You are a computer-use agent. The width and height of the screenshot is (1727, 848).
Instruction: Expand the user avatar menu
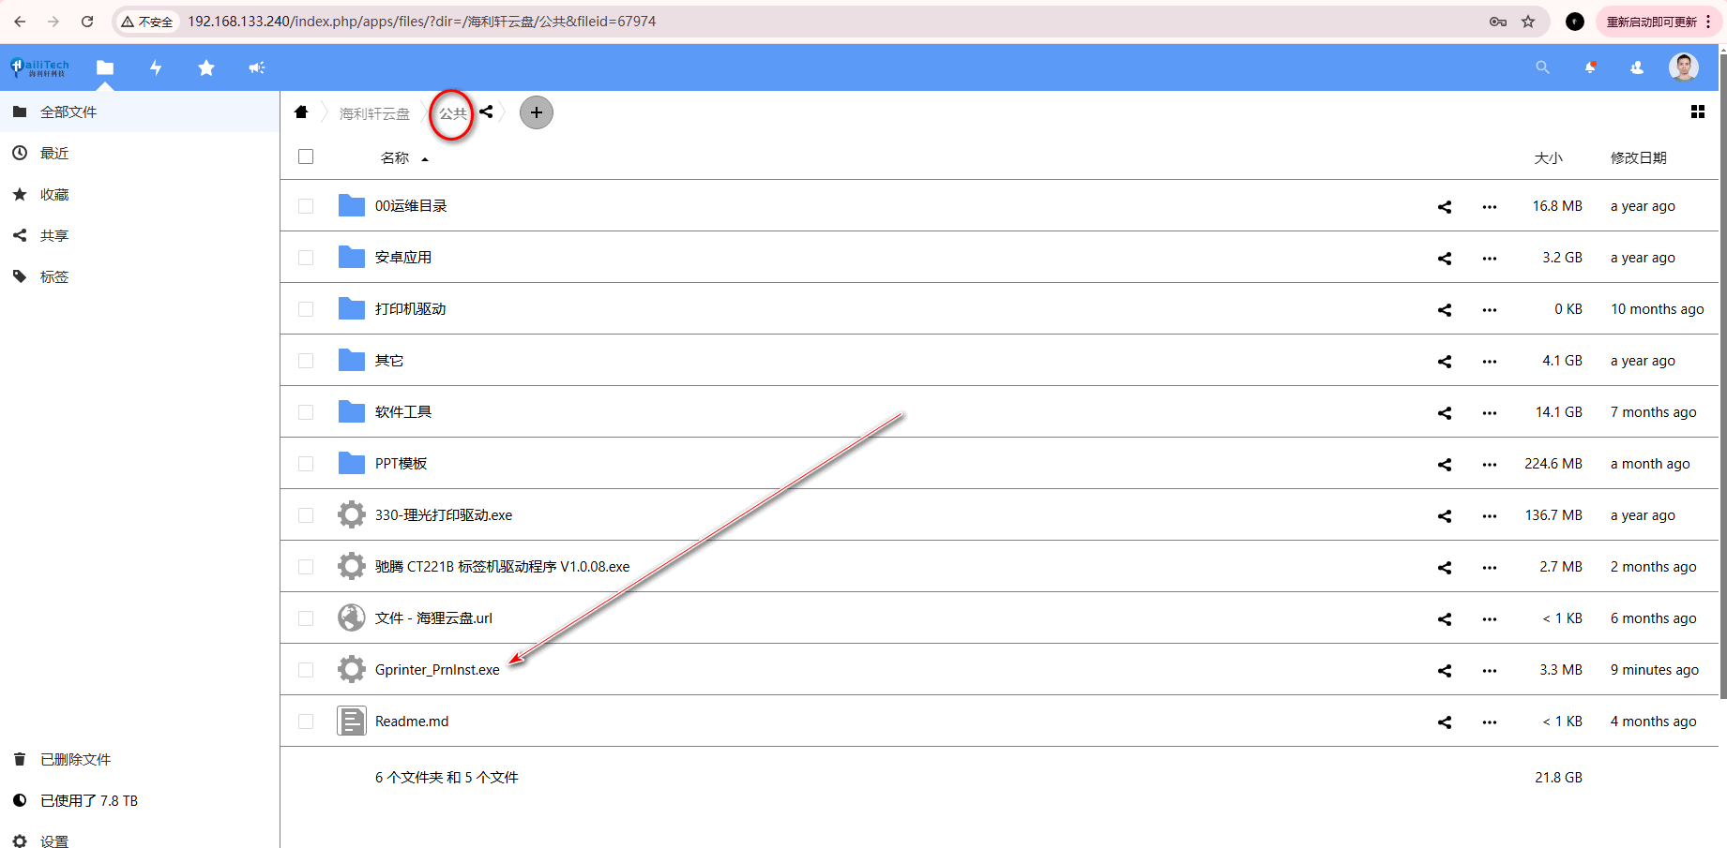(1683, 67)
